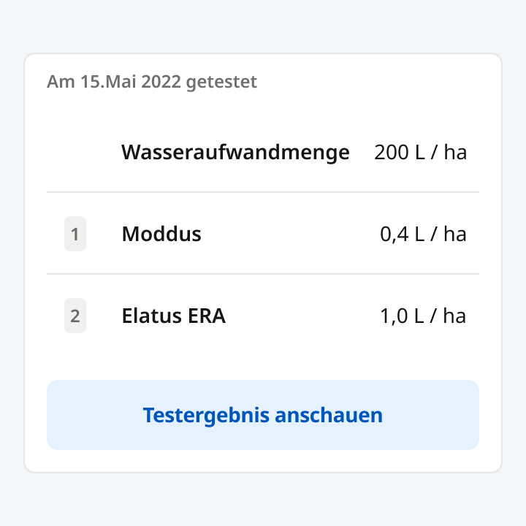Select the number 1 badge beside Moddus
The image size is (526, 526).
75,235
